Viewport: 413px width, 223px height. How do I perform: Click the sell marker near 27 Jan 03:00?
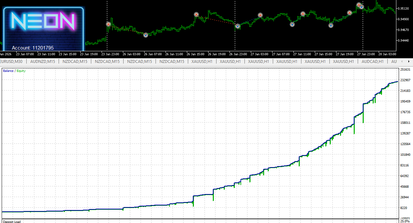[x=260, y=15]
